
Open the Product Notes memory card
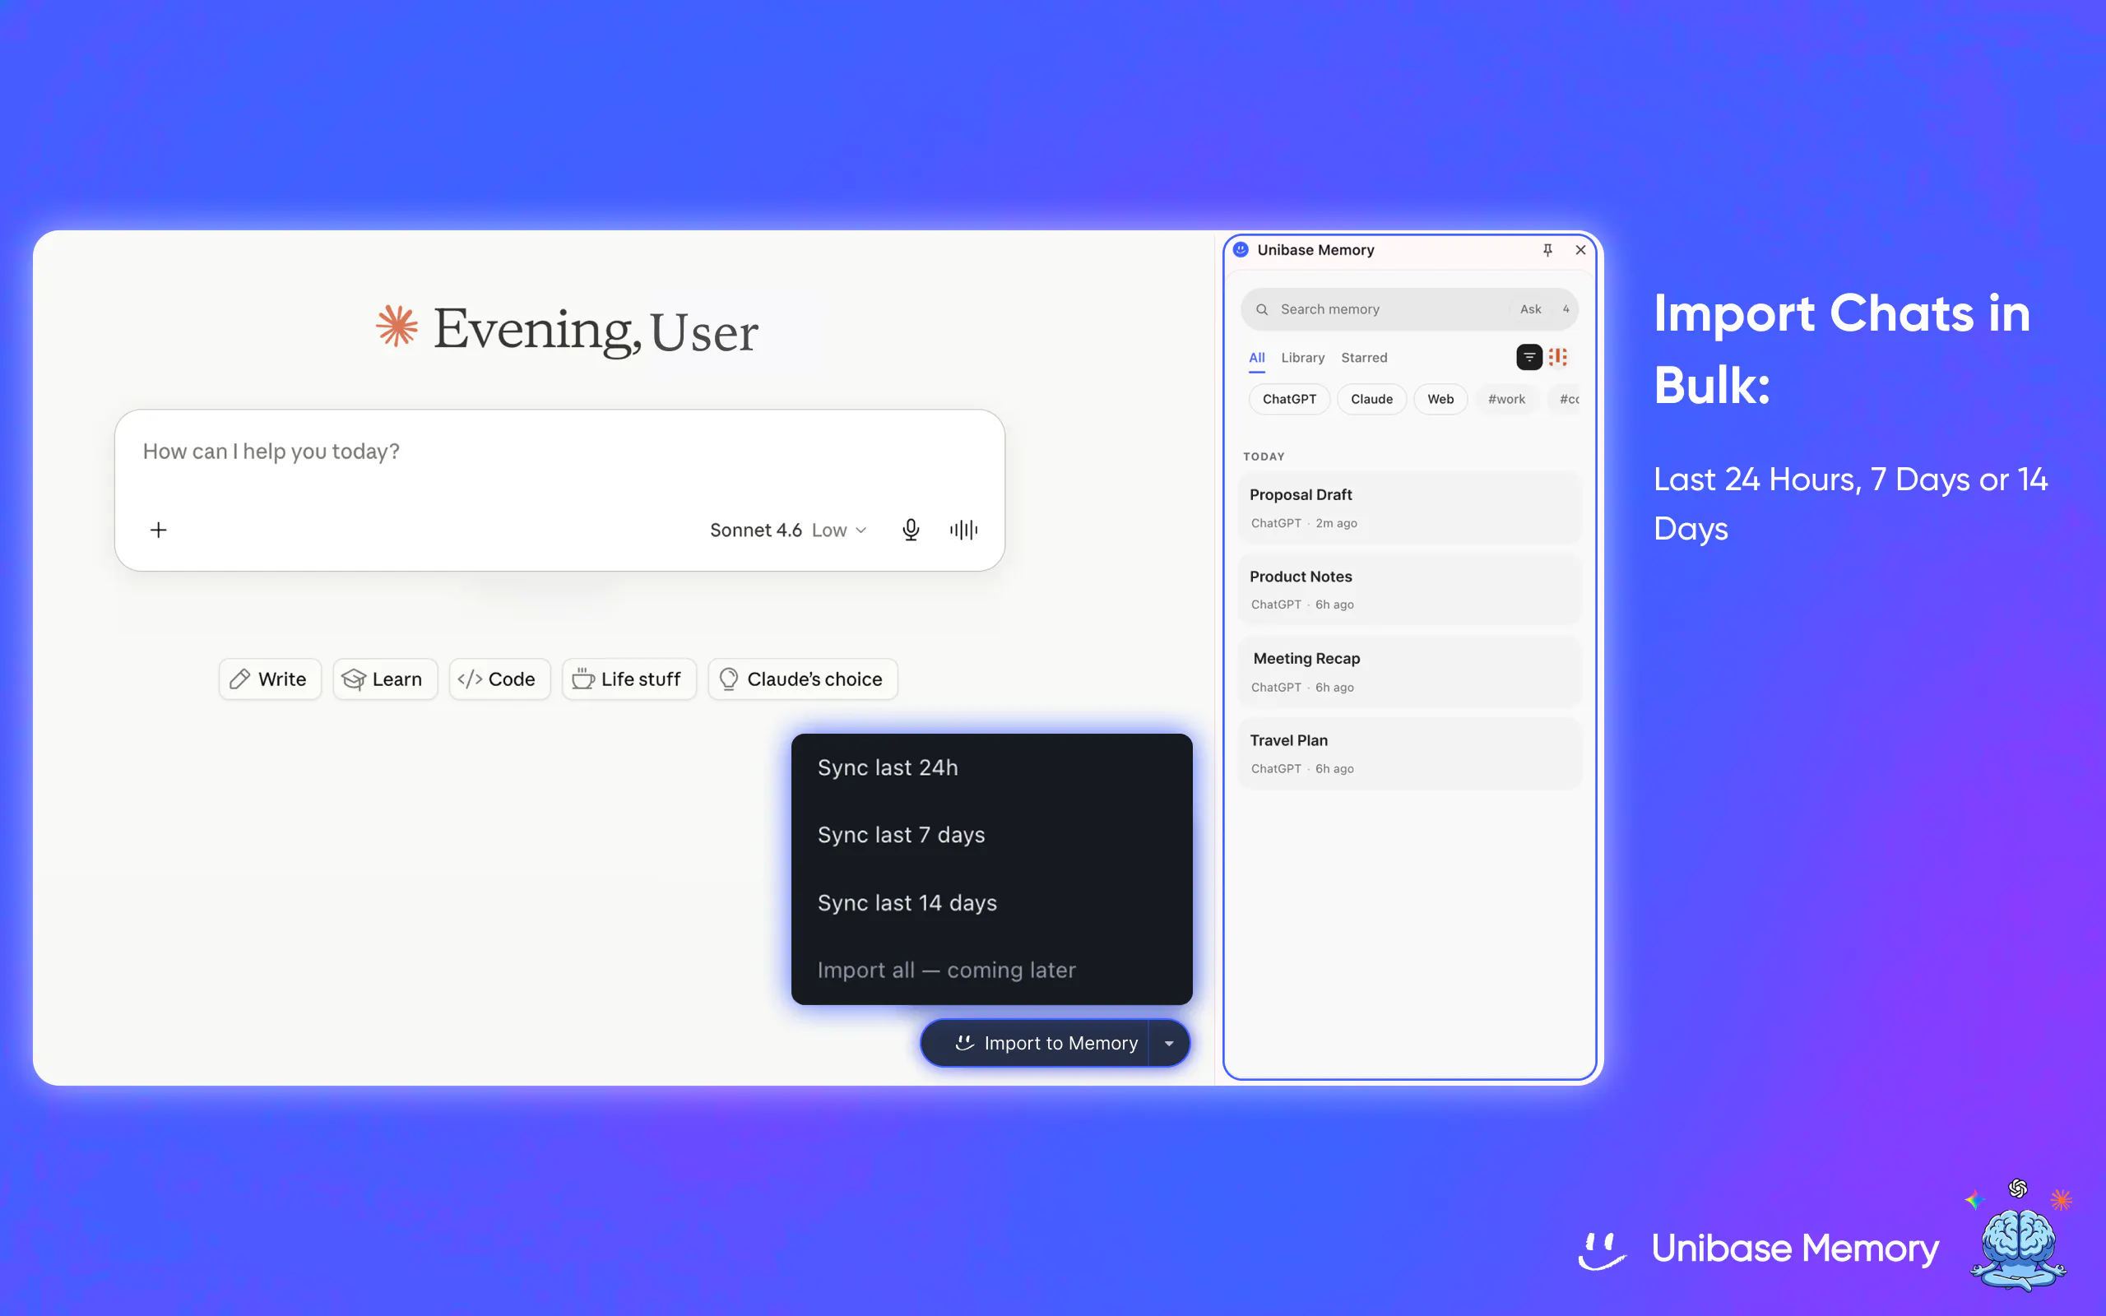pyautogui.click(x=1409, y=589)
